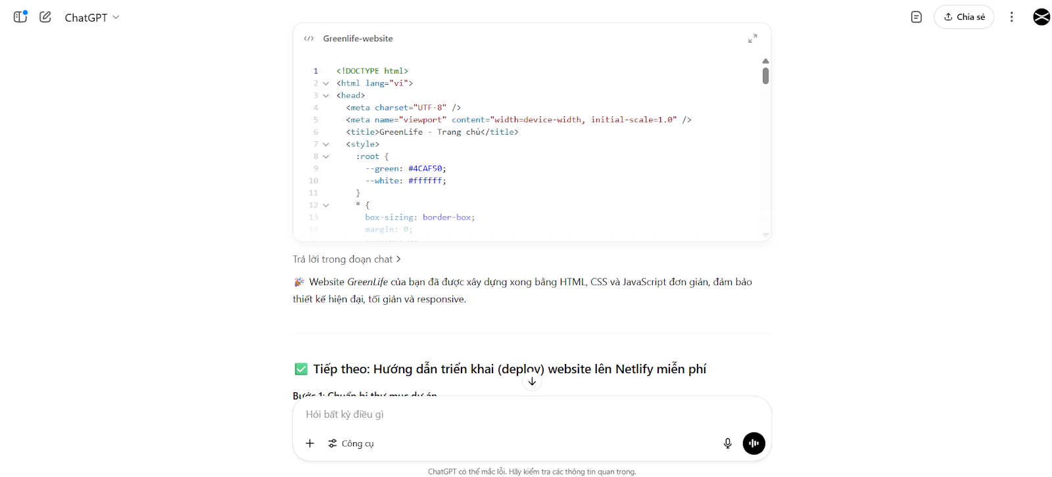Click the Chia sẻ share button

[964, 17]
